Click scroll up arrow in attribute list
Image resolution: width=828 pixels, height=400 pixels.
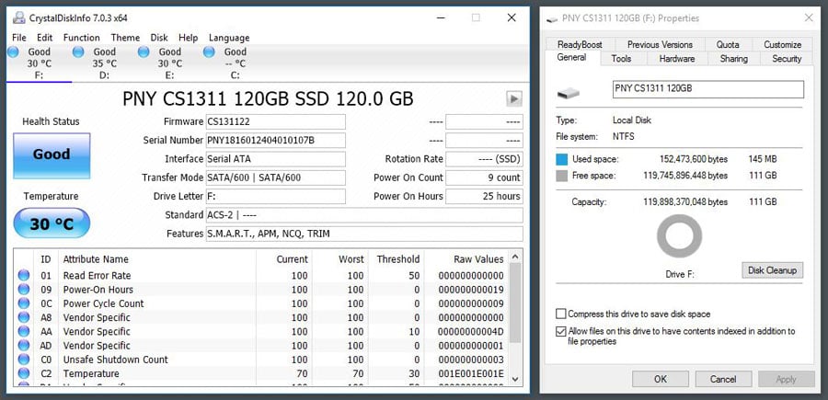coord(515,257)
